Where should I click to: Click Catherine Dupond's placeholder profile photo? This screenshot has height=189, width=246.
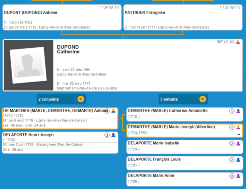click(x=28, y=66)
